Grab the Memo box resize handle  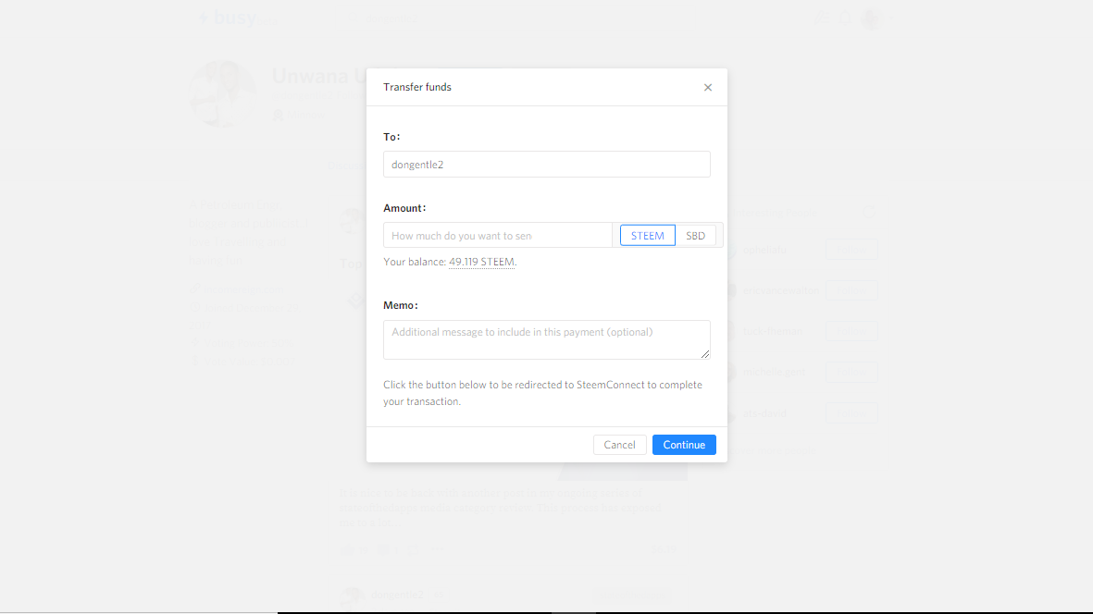click(x=705, y=353)
